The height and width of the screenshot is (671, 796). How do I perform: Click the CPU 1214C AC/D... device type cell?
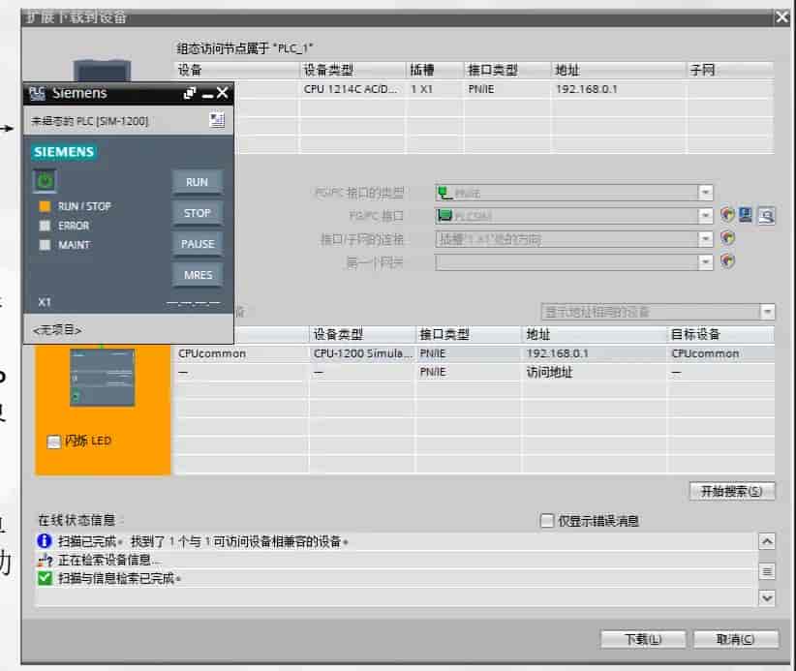351,89
